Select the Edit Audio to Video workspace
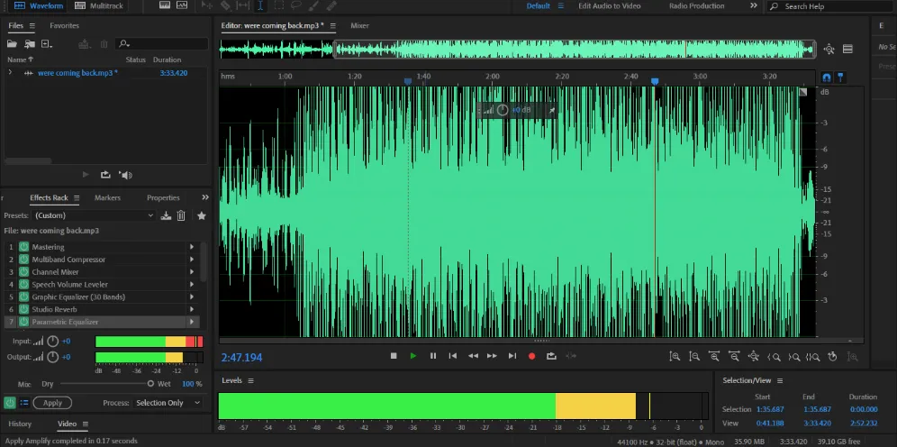 click(609, 6)
